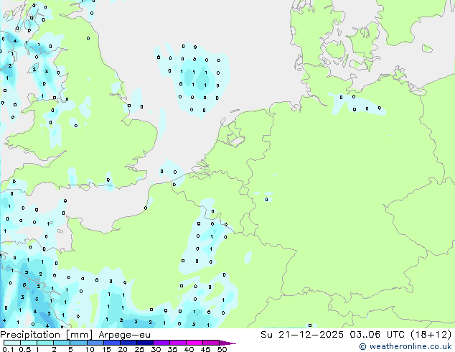Click the 40–45 mm magenta legend swatch

click(194, 343)
